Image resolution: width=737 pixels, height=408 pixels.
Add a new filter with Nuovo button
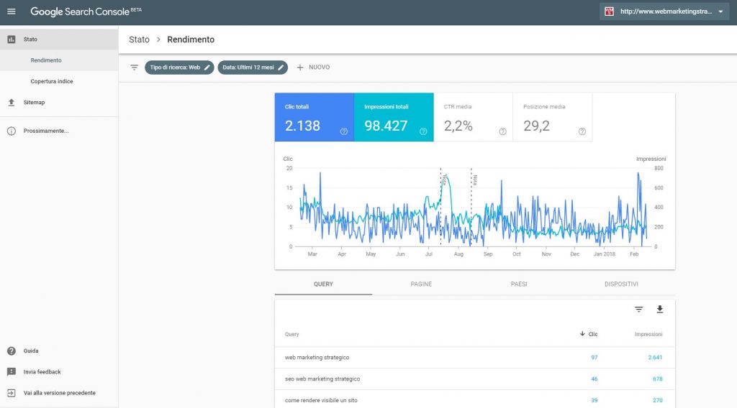point(313,68)
